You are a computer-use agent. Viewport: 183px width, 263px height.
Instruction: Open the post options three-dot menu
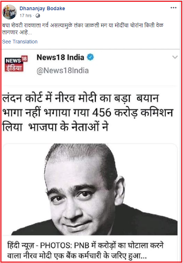tap(174, 8)
